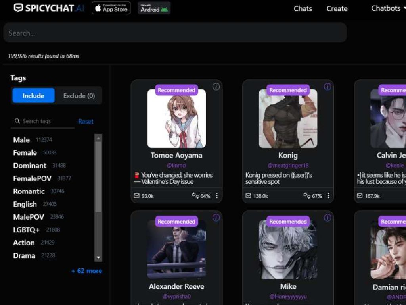The height and width of the screenshot is (305, 406).
Task: Switch tag filter to Include
Action: [33, 96]
